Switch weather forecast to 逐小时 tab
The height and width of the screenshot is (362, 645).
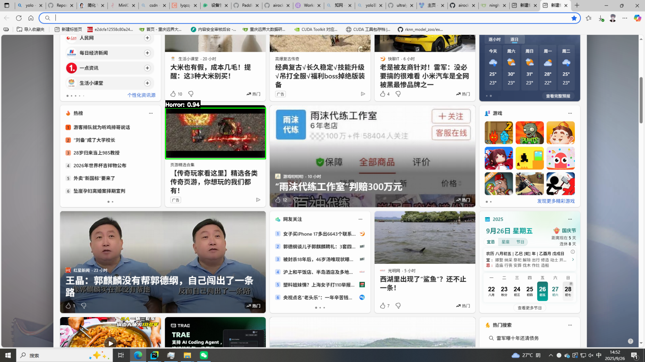(x=494, y=39)
